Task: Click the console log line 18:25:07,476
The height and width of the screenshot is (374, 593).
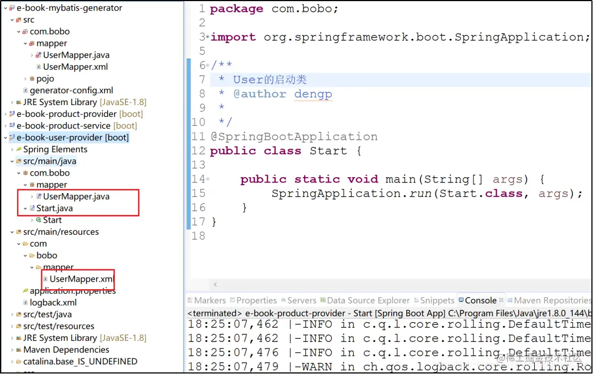Action: tap(389, 353)
